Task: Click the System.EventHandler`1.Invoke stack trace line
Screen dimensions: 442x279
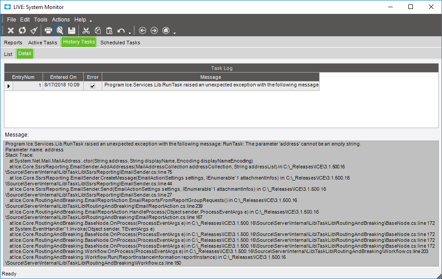Action: tap(82, 229)
